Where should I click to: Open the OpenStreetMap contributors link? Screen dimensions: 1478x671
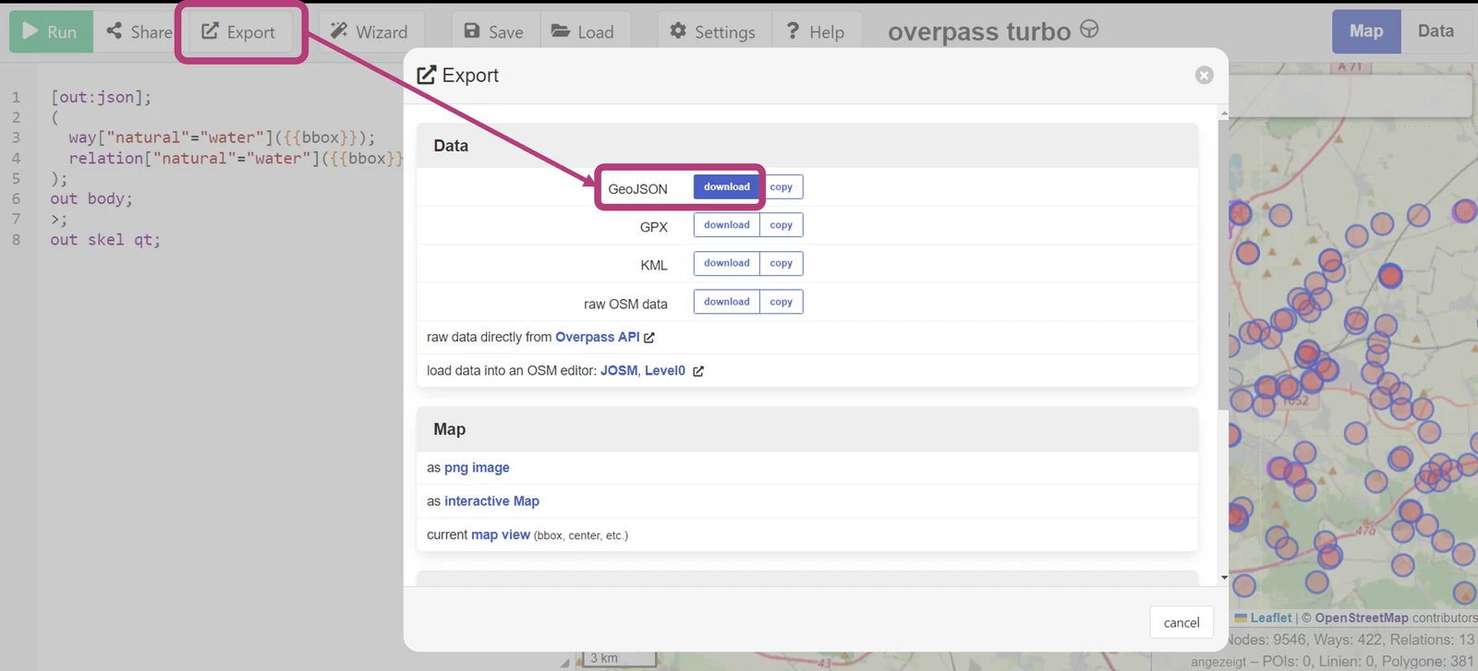coord(1362,617)
